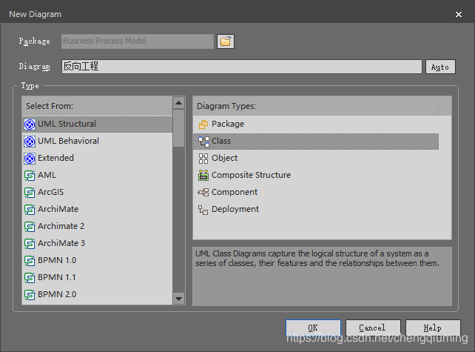The image size is (475, 352).
Task: Click the AML technology icon
Action: [x=30, y=176]
